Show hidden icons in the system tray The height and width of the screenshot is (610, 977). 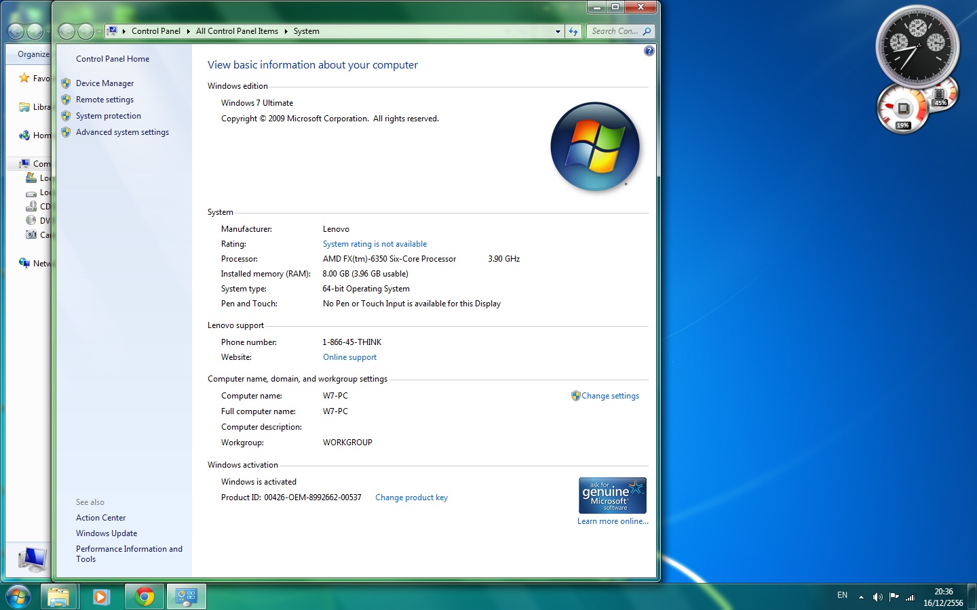click(861, 597)
